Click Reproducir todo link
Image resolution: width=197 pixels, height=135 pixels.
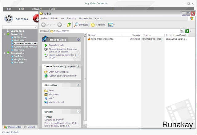(x=56, y=45)
